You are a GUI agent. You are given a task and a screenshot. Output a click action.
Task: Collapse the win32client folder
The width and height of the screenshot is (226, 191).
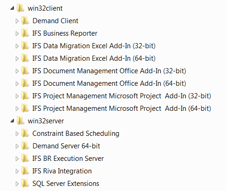[x=13, y=8]
